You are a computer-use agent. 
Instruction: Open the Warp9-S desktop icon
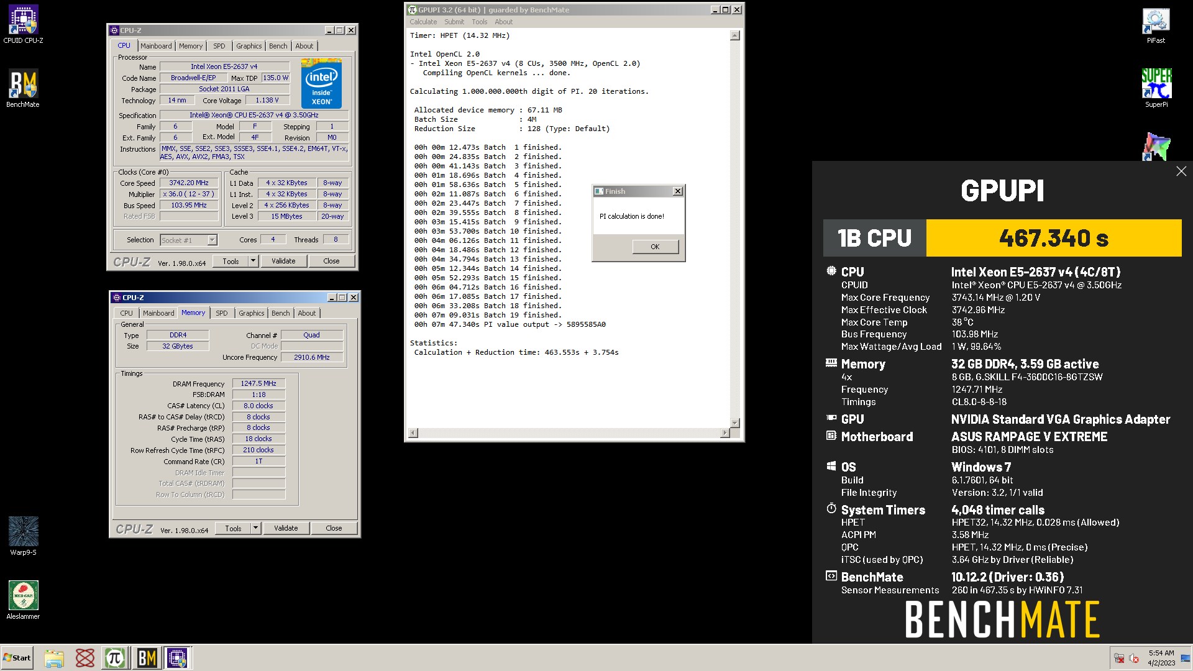coord(23,536)
